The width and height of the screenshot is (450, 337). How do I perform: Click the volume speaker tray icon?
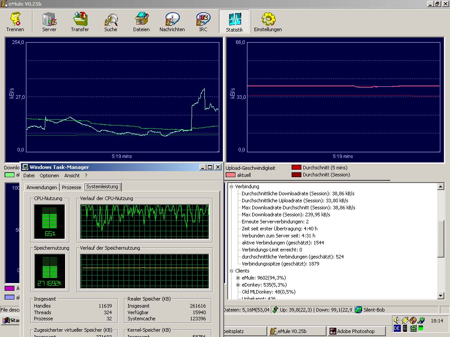pos(397,320)
